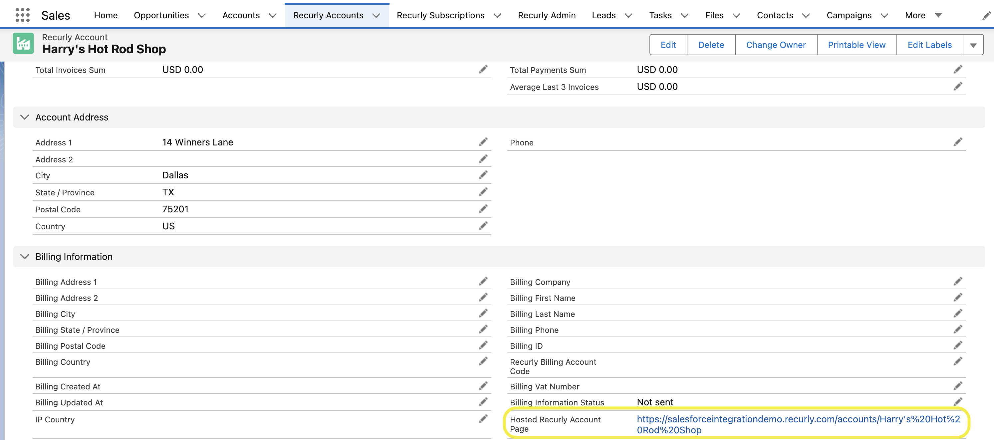Viewport: 994px width, 440px height.
Task: Edit IP Country pencil icon
Action: point(483,419)
